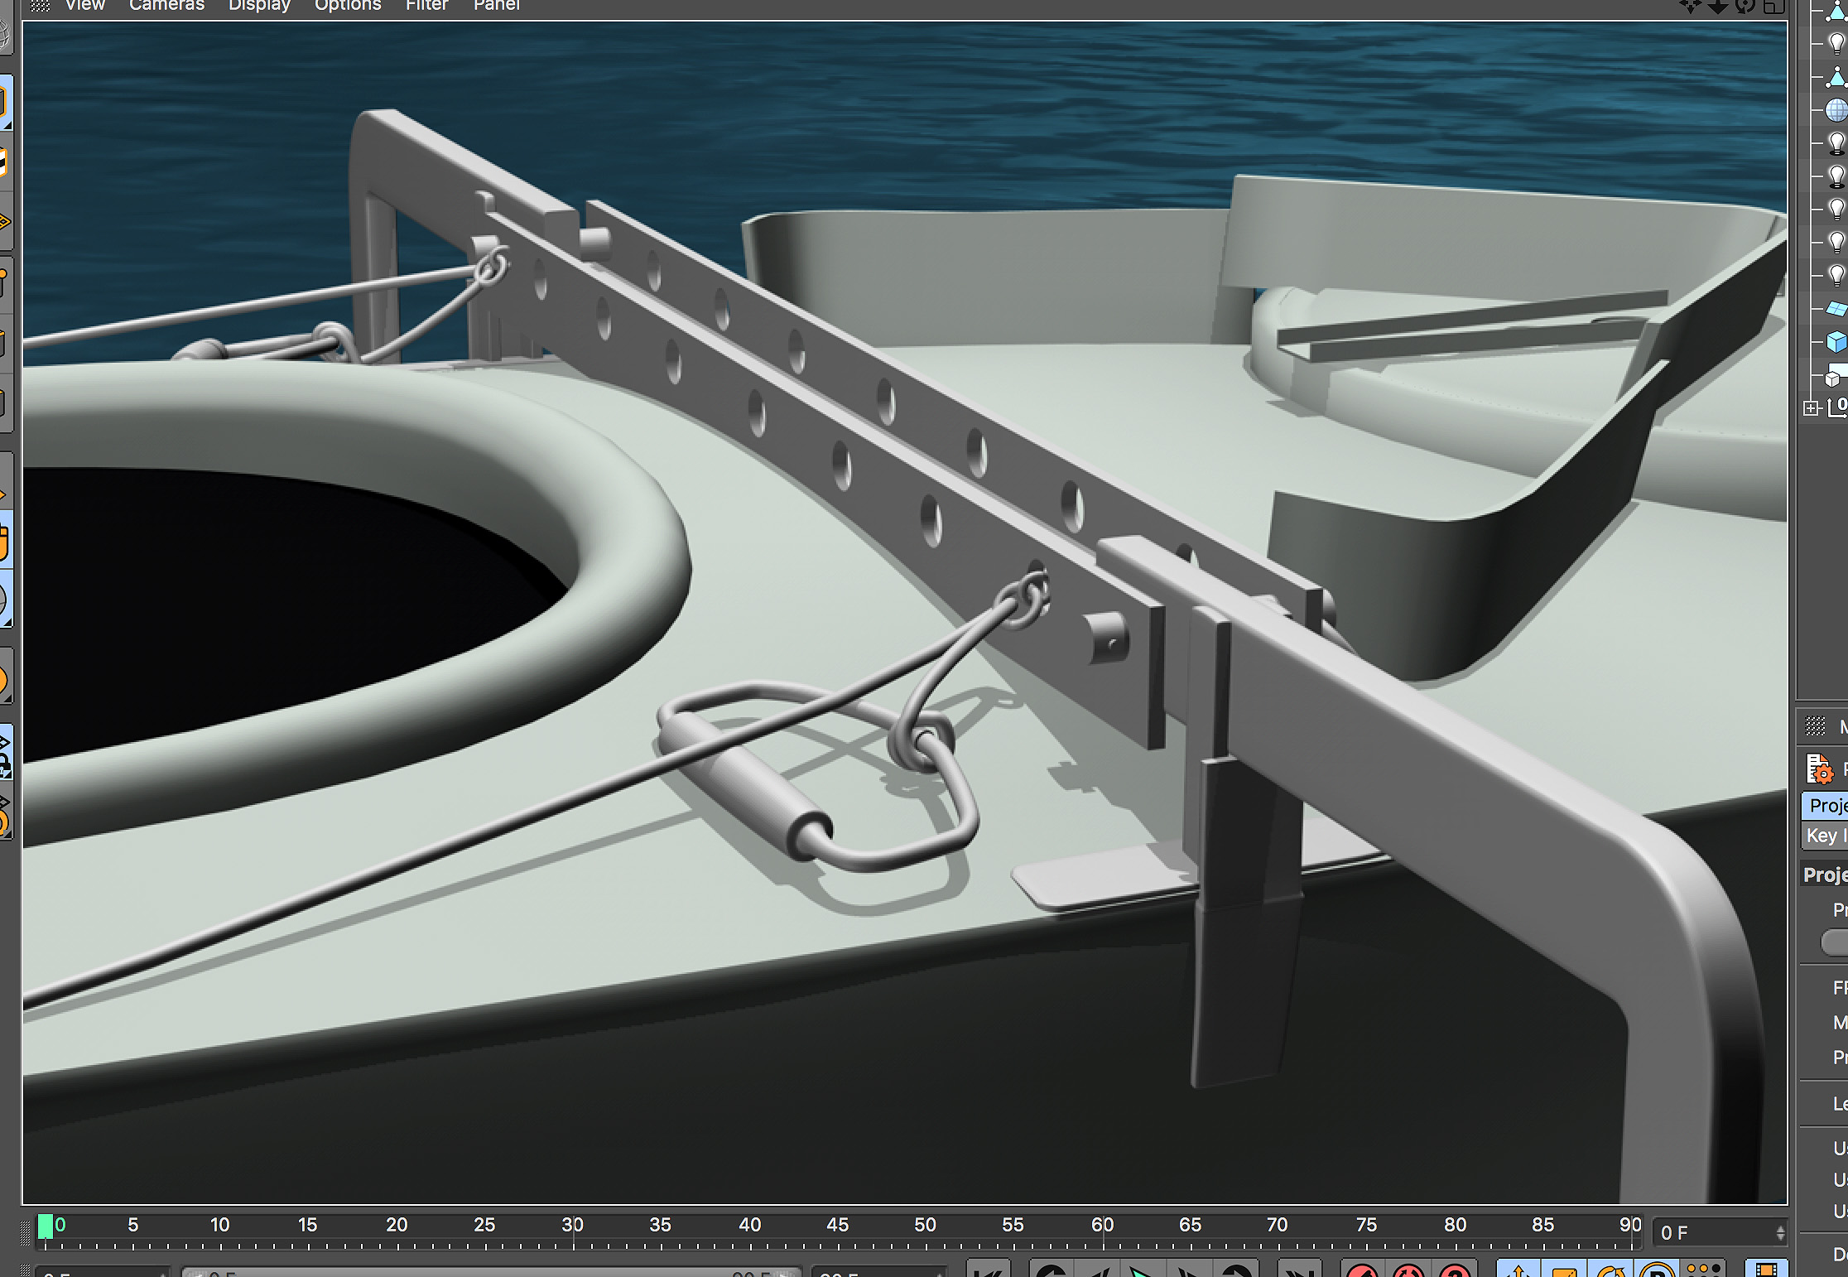1848x1277 pixels.
Task: Click the film strip render preview icon
Action: 1765,1270
